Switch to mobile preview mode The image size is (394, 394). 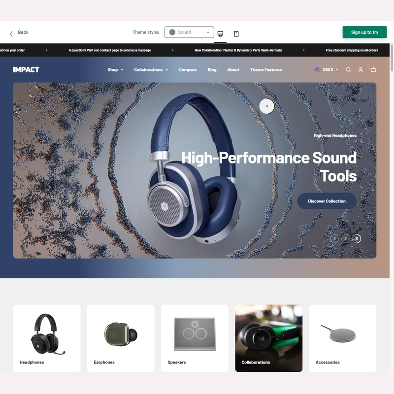click(x=236, y=33)
